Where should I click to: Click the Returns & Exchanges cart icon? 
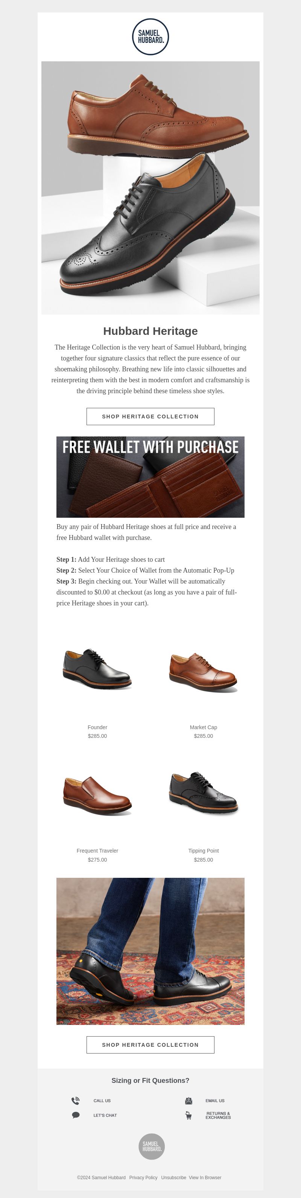(189, 1115)
